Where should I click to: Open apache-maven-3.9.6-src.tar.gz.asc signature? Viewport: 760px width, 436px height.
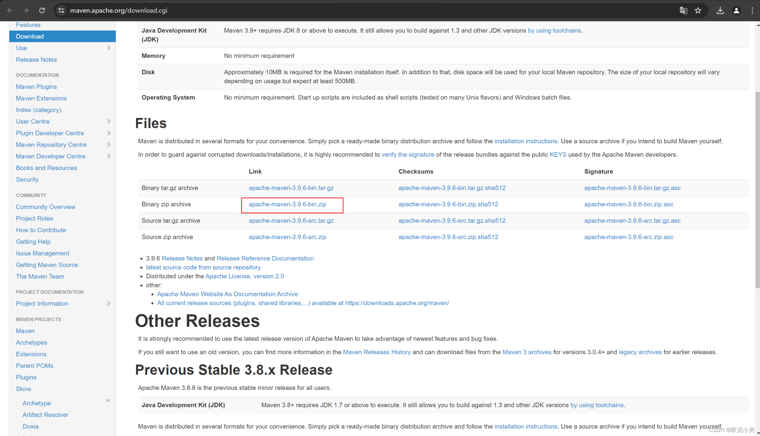632,221
